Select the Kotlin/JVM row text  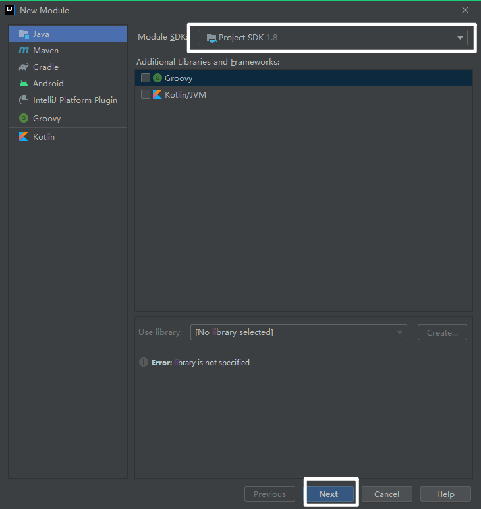[185, 94]
